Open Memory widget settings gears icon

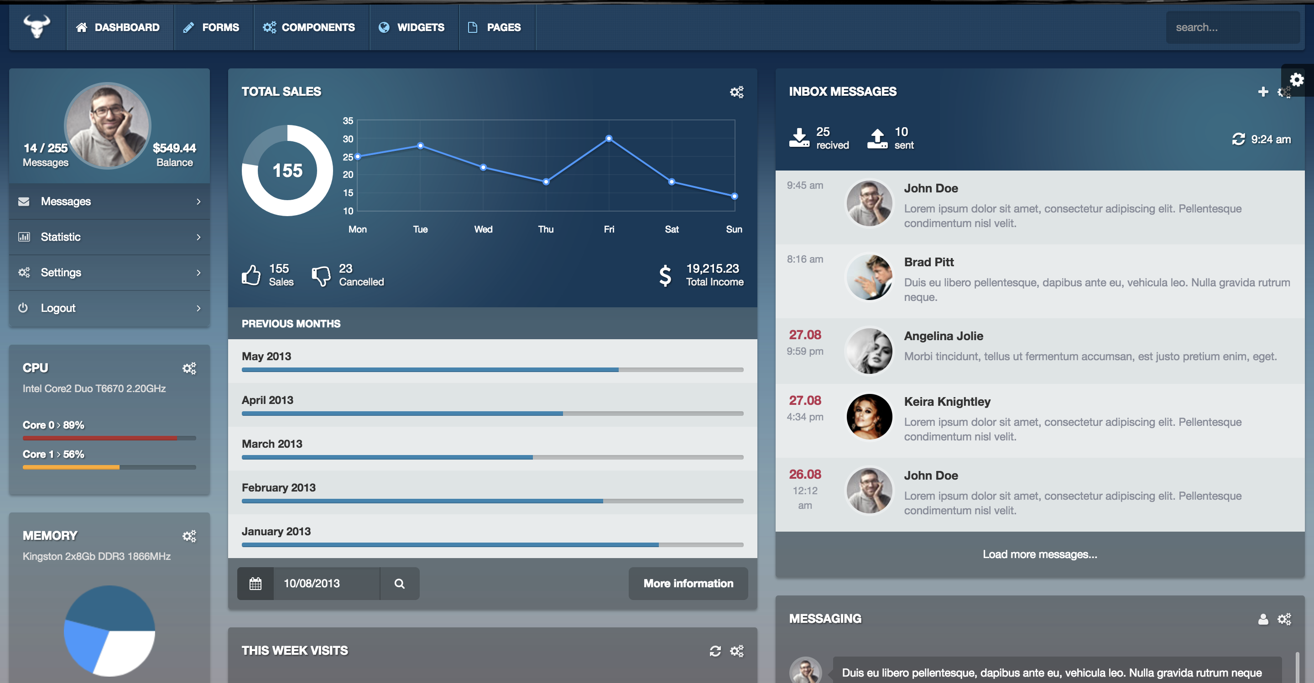(189, 536)
